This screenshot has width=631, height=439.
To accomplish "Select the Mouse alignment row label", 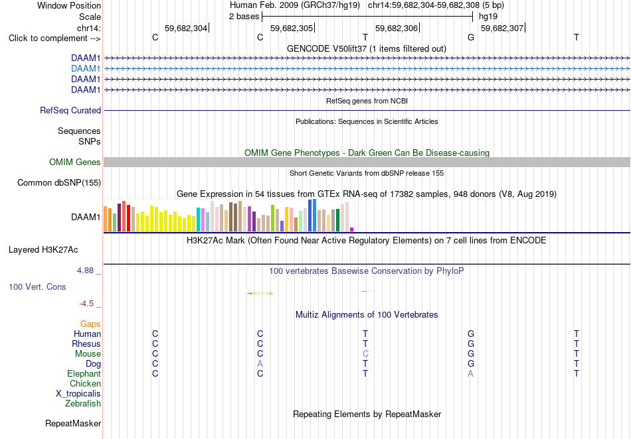I will click(x=88, y=354).
